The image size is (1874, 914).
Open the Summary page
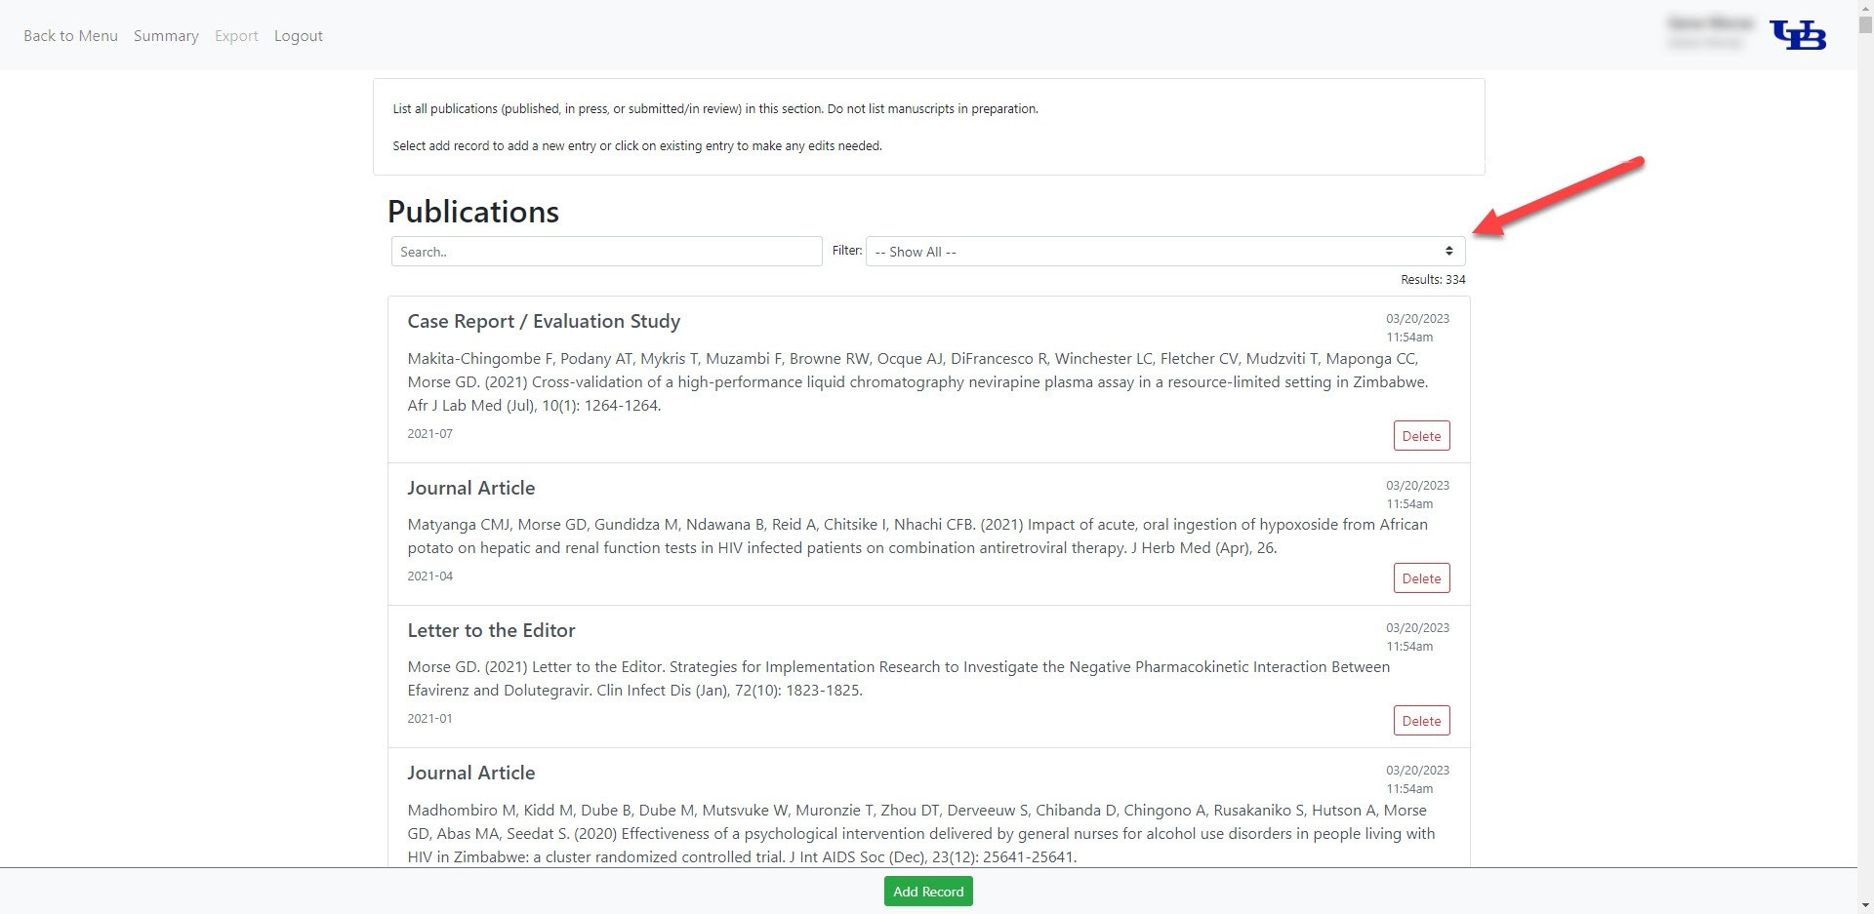click(x=166, y=36)
